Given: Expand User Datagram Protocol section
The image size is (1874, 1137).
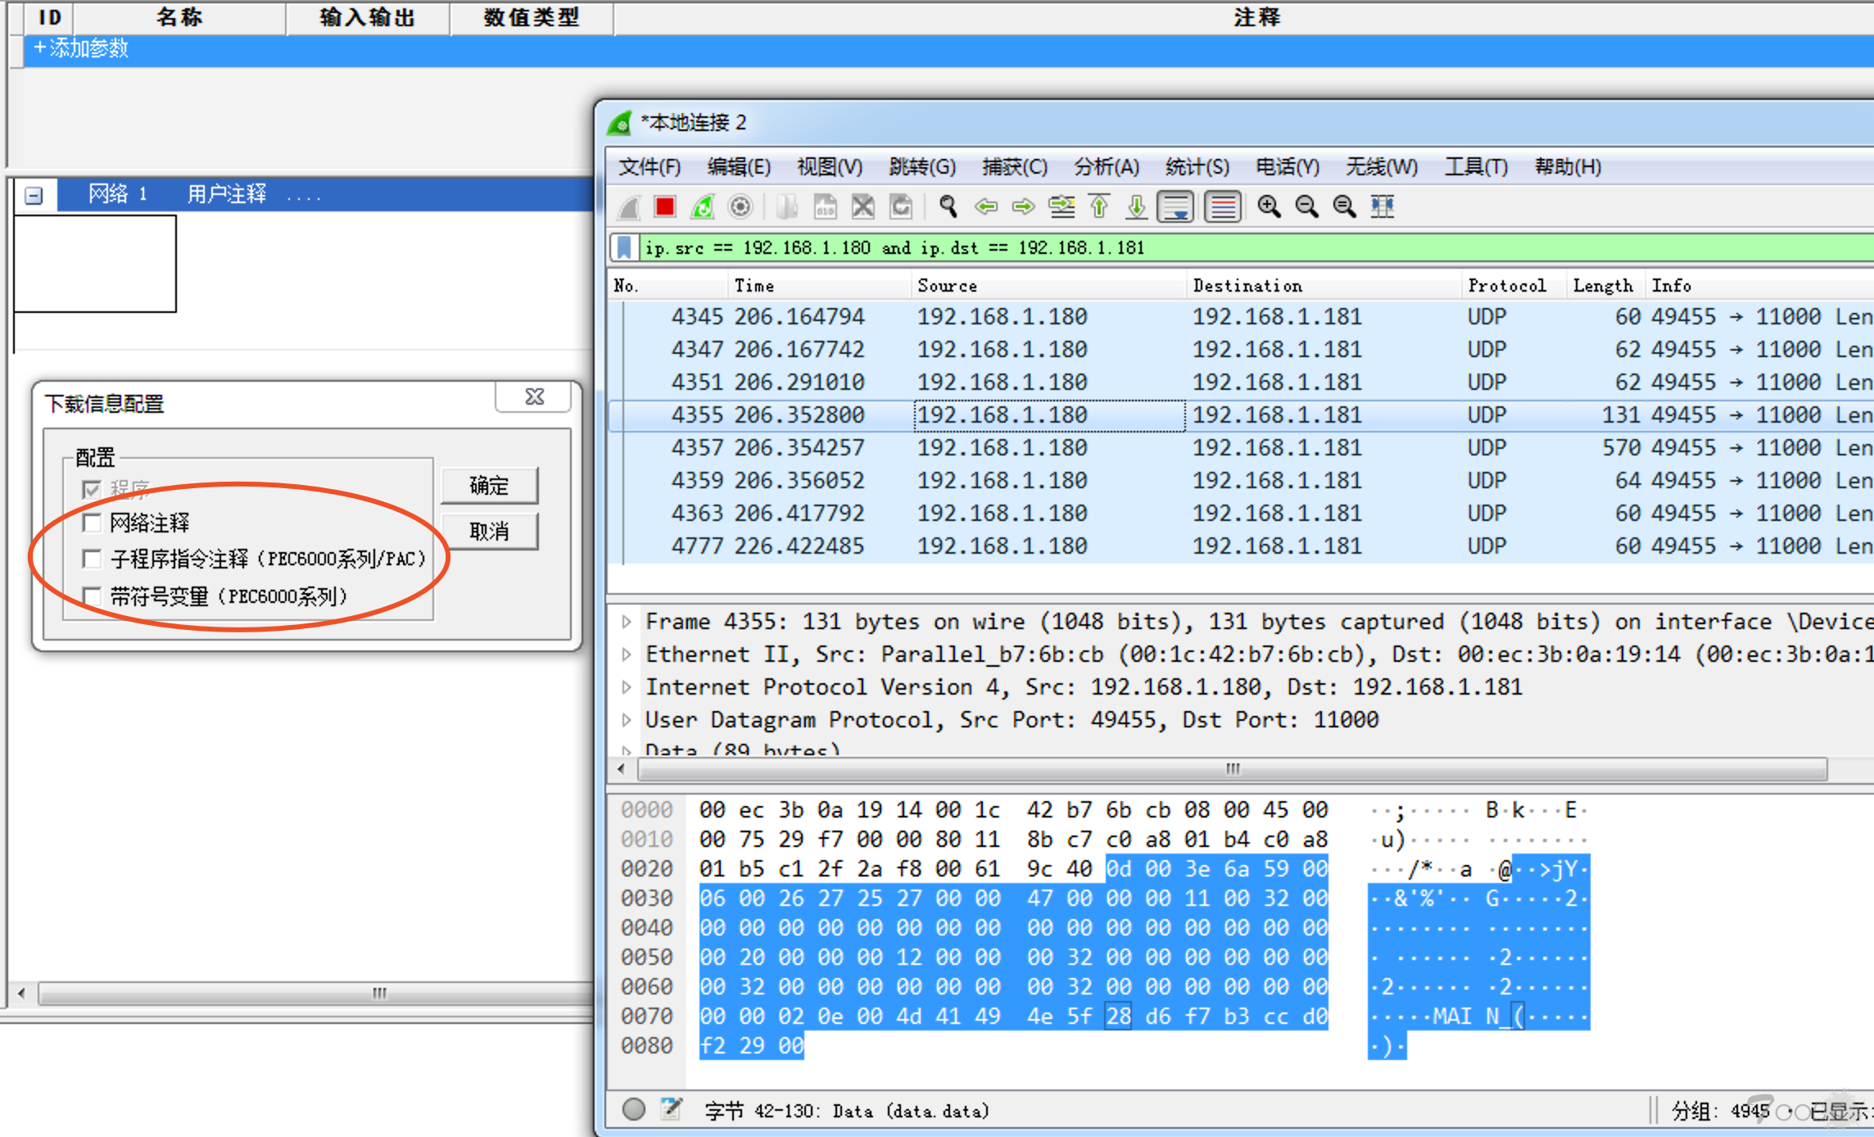Looking at the screenshot, I should click(627, 720).
